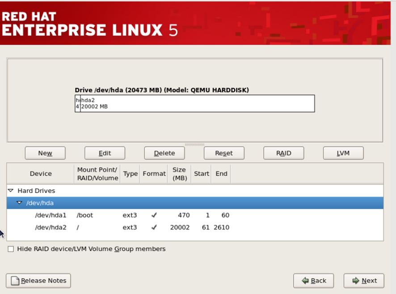Select the /dev/hda drive row

[195, 203]
